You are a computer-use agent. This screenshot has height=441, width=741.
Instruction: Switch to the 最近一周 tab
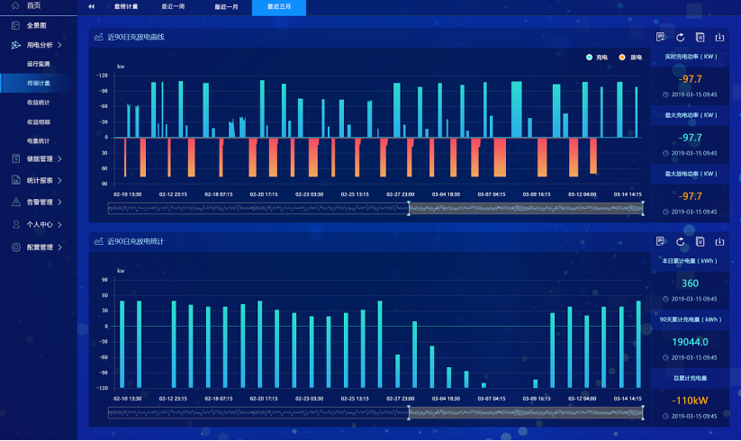pos(173,6)
